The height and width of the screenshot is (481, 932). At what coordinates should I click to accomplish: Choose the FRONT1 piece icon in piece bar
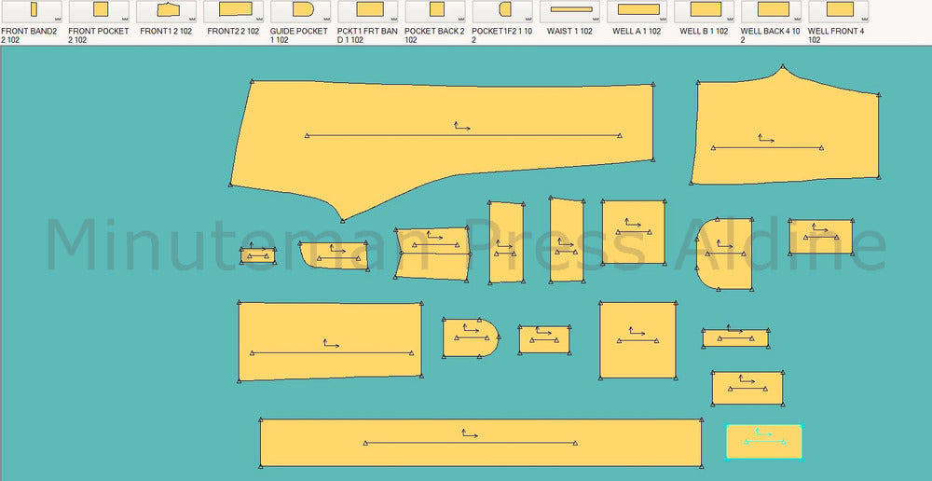coord(167,10)
